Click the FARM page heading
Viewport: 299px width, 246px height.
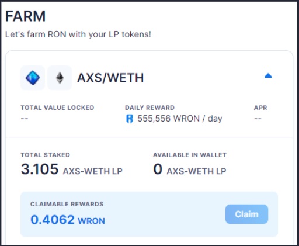(26, 16)
